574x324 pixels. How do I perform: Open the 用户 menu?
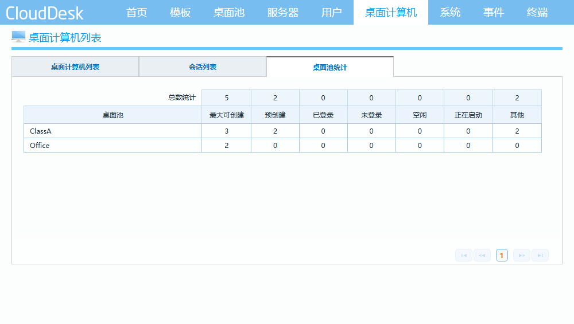(x=332, y=13)
